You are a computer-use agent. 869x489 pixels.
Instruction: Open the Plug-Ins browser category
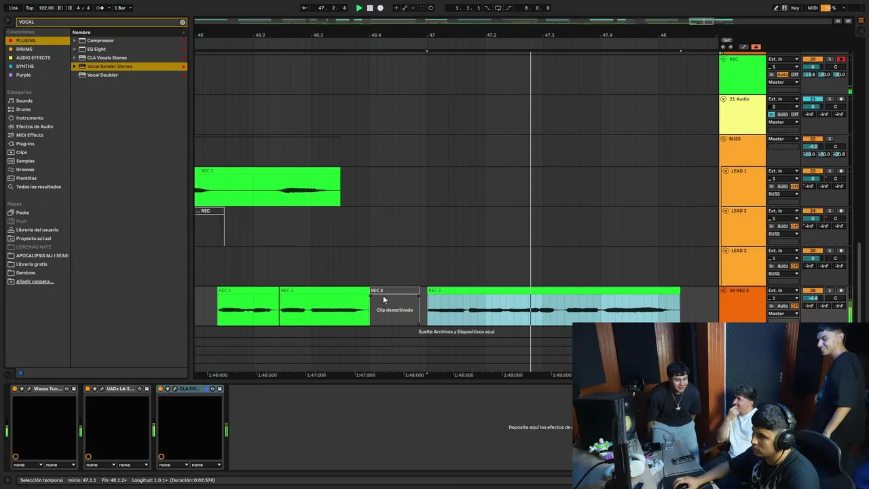coord(25,144)
